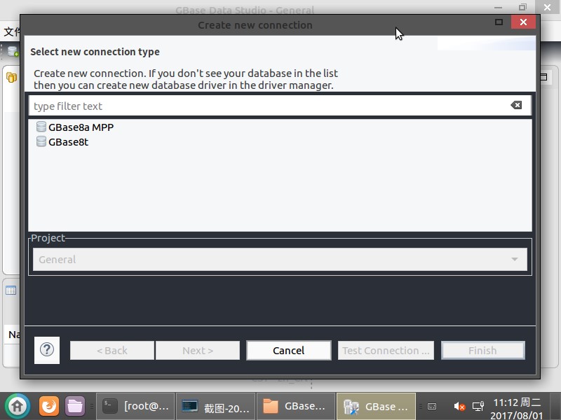Launch Firefox from the taskbar
This screenshot has width=561, height=420.
49,406
